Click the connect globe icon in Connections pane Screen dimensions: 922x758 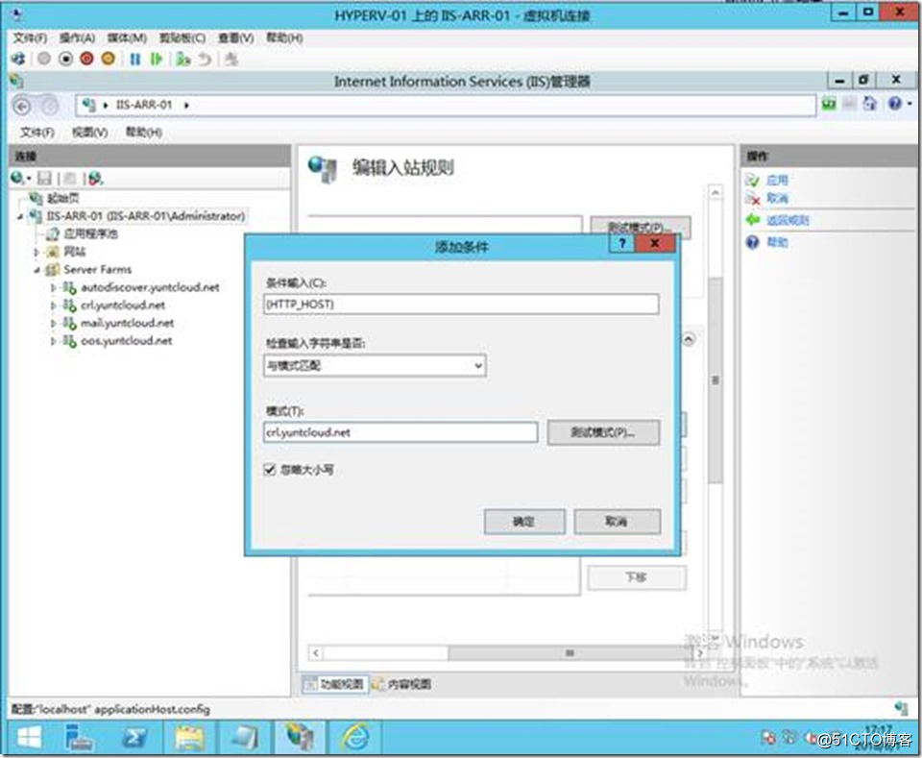(x=17, y=178)
